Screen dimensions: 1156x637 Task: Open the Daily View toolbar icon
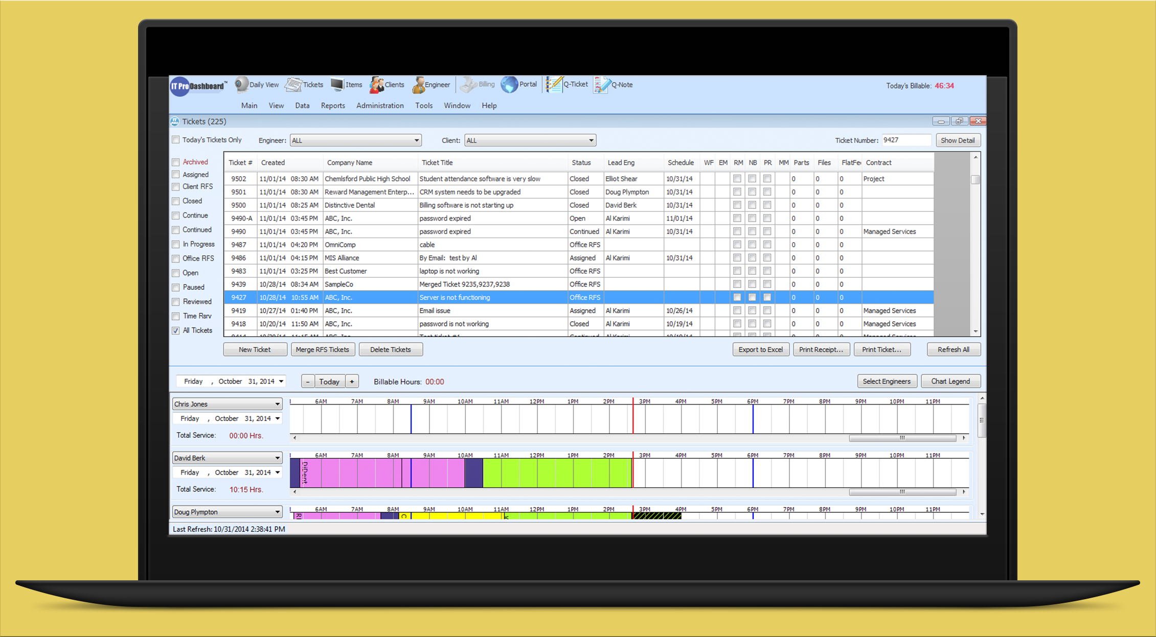tap(257, 85)
